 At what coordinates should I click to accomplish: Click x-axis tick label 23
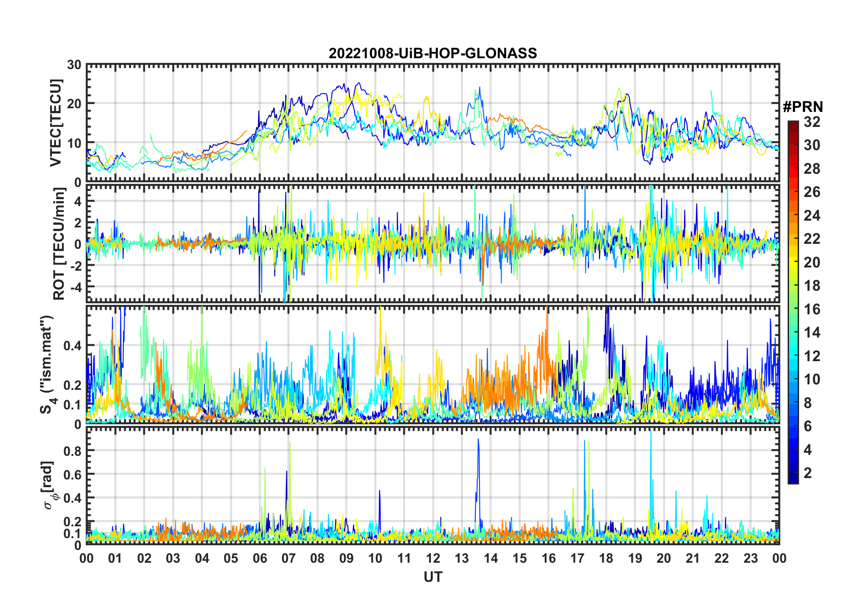[750, 558]
